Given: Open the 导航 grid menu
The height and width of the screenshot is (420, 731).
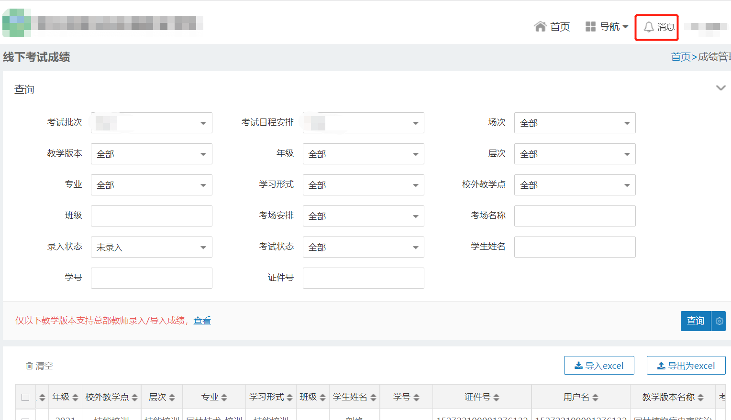Looking at the screenshot, I should click(x=590, y=27).
